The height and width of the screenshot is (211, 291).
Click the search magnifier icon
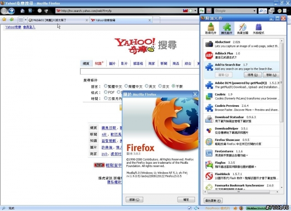pyautogui.click(x=261, y=11)
